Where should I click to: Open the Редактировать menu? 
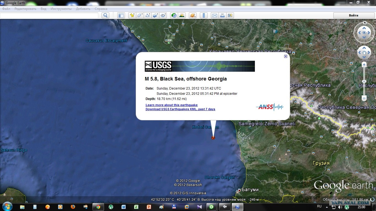[x=25, y=9]
